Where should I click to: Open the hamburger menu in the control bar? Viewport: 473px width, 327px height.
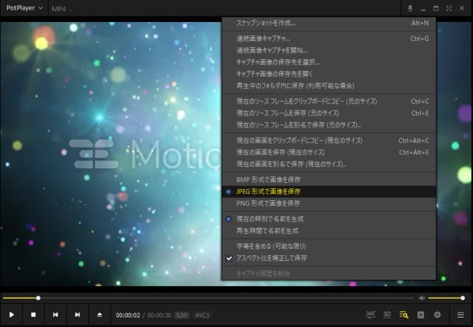(x=460, y=315)
